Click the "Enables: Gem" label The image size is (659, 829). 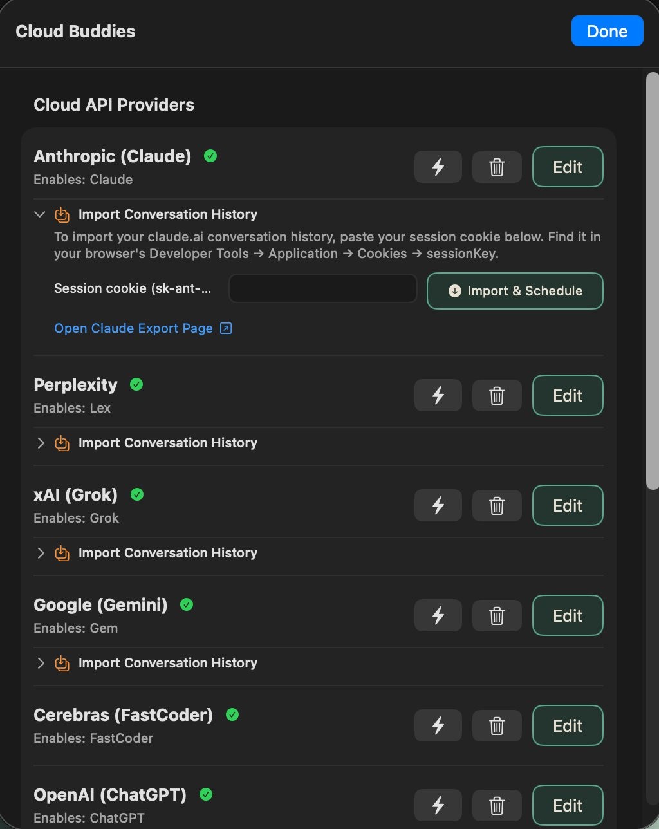[x=75, y=628]
